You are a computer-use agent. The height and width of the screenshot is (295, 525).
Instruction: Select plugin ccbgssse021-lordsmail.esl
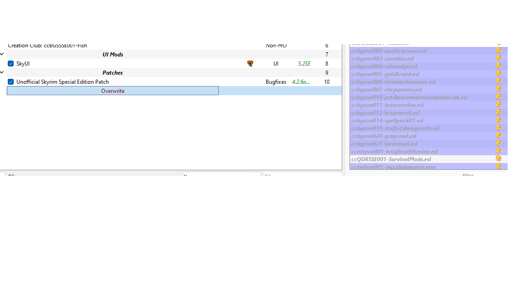click(x=384, y=143)
